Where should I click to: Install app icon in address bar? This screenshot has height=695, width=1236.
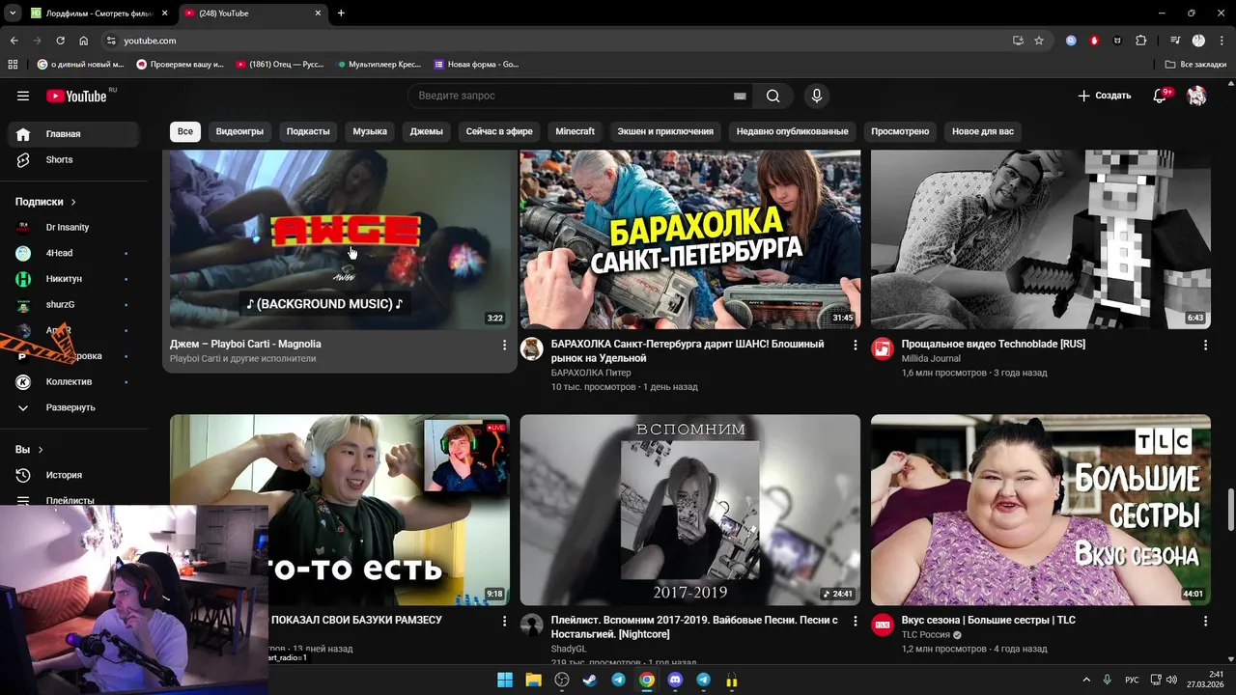1018,41
